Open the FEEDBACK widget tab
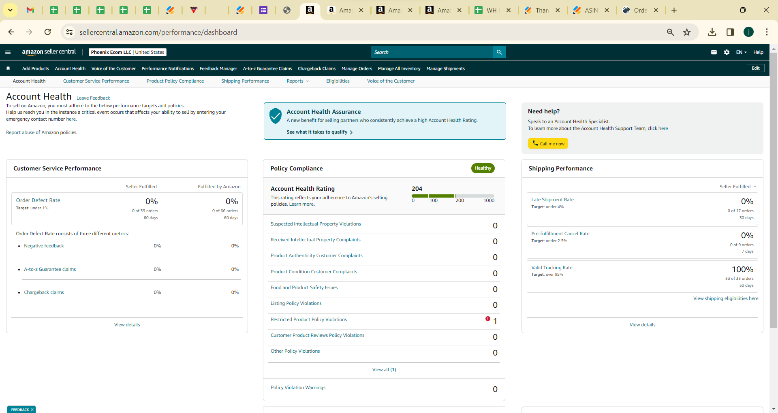Viewport: 778px width, 413px height. [x=20, y=410]
